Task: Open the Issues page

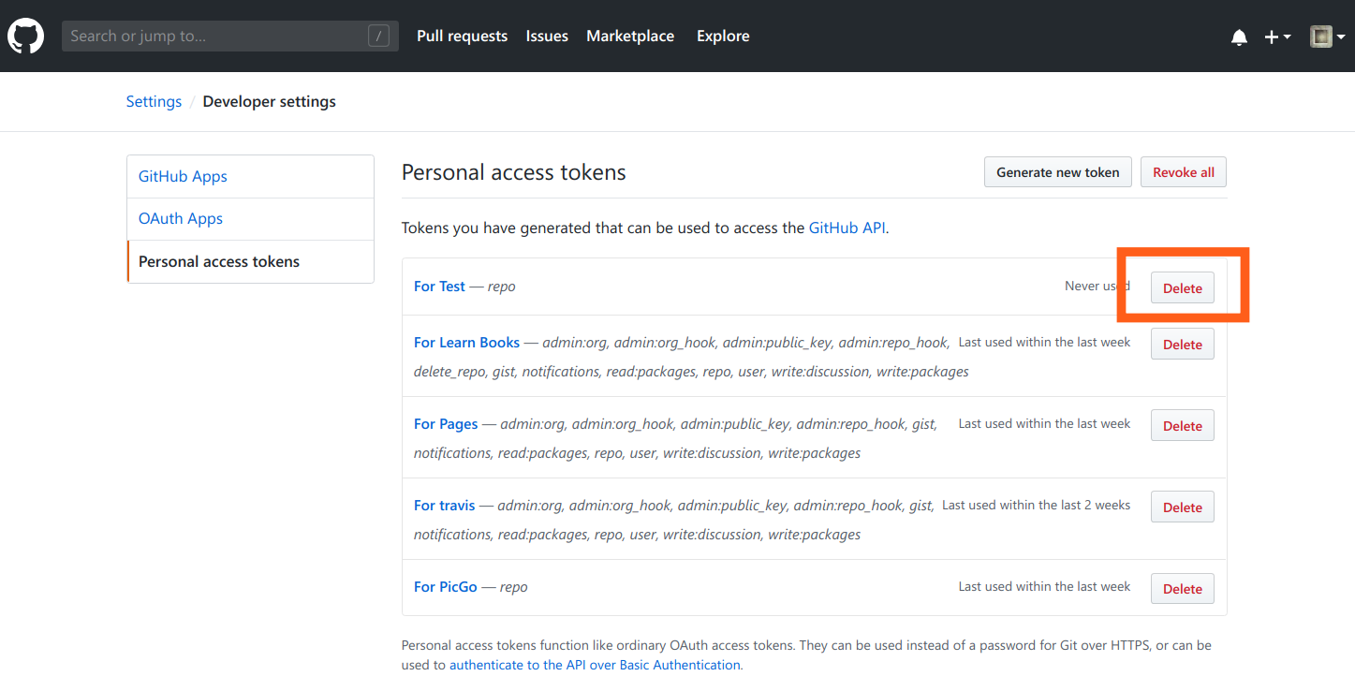Action: 547,37
